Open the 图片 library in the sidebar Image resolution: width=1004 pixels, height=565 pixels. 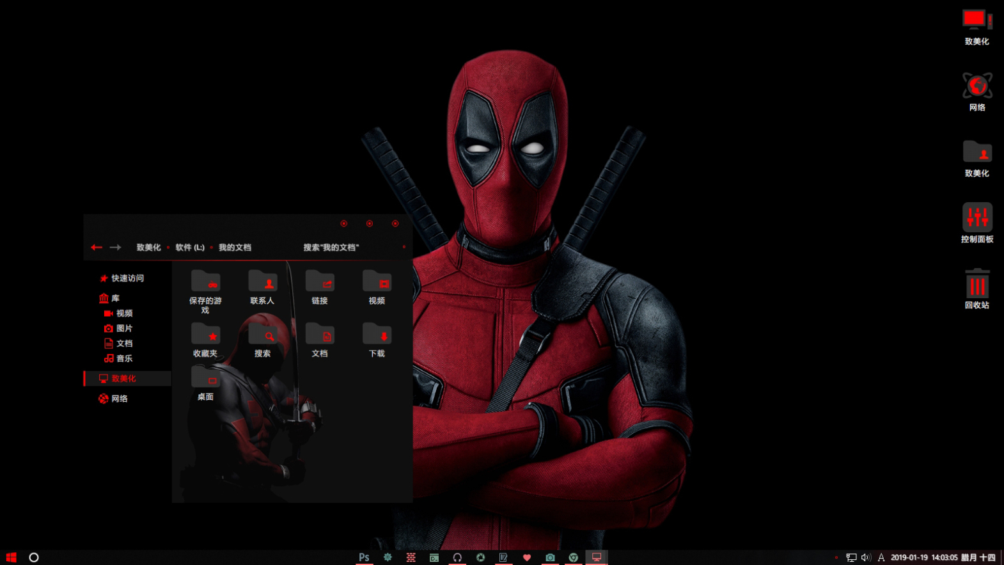(118, 328)
